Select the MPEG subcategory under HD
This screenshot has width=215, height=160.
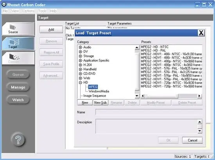coord(93,87)
